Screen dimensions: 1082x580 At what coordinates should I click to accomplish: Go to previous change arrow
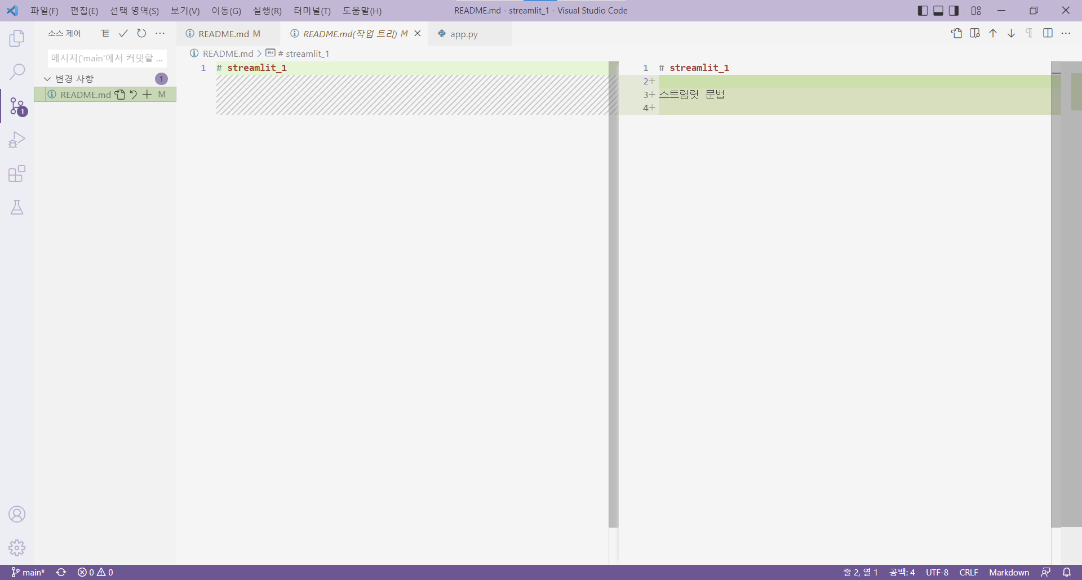pos(993,33)
